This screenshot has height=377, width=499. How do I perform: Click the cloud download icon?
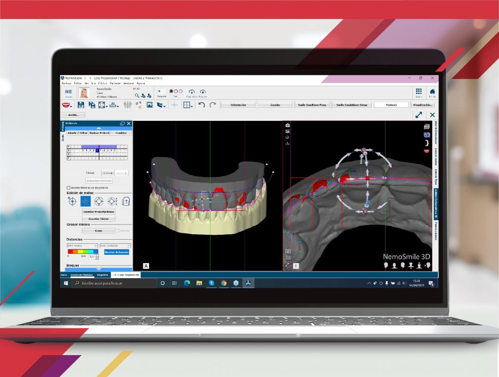tap(192, 92)
